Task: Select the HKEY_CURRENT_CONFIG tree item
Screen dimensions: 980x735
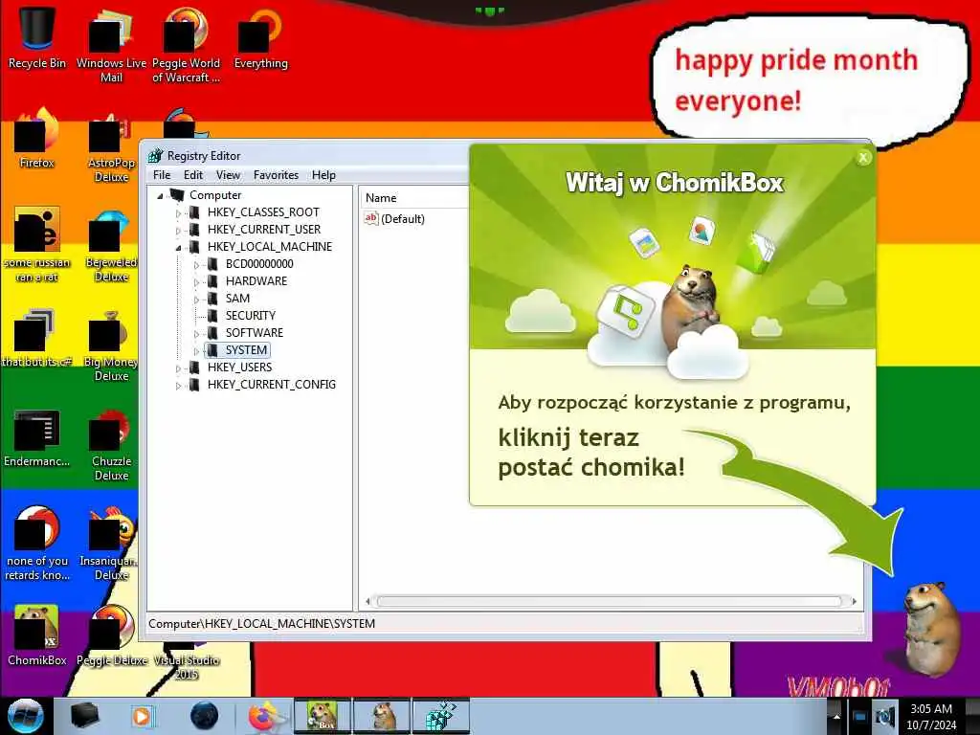Action: click(271, 385)
